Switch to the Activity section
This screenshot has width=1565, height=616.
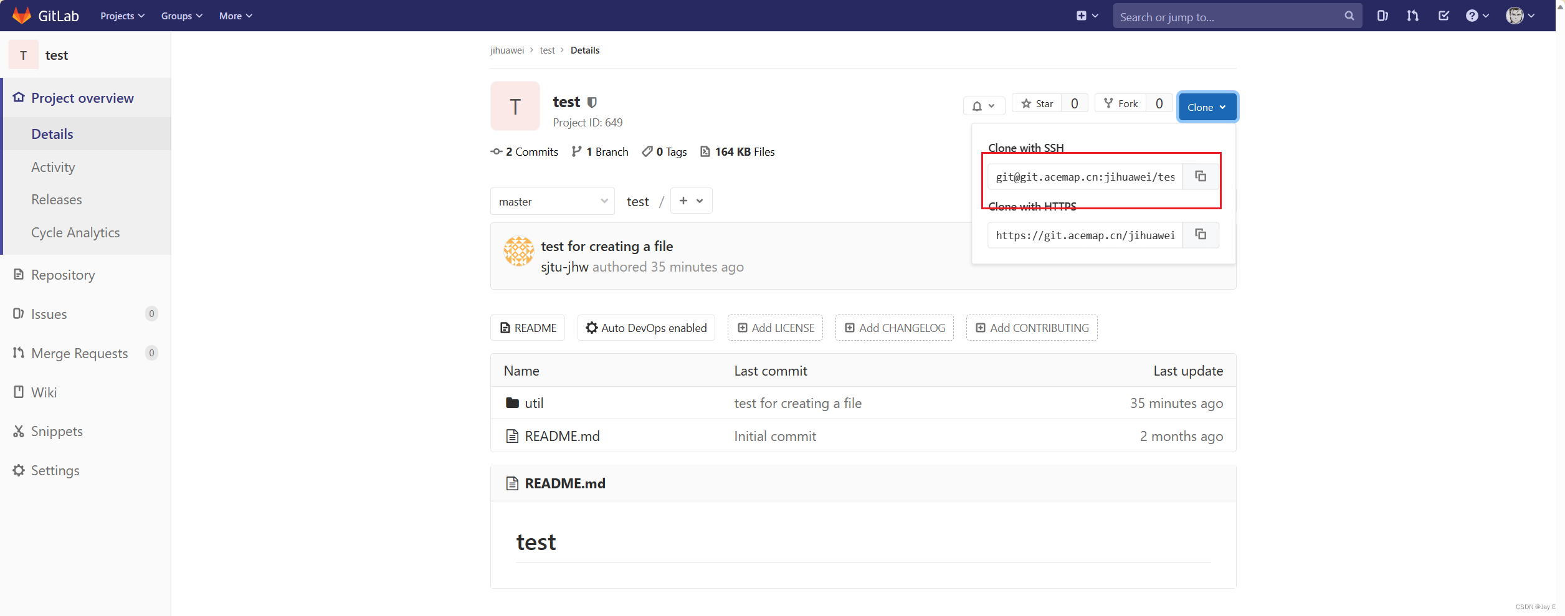(x=54, y=166)
